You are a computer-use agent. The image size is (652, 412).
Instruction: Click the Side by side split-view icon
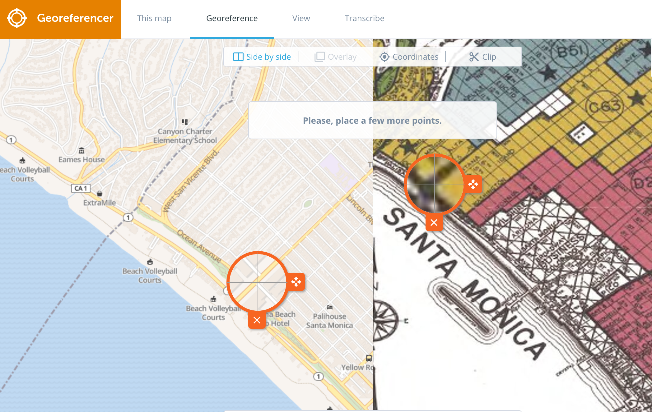tap(238, 57)
